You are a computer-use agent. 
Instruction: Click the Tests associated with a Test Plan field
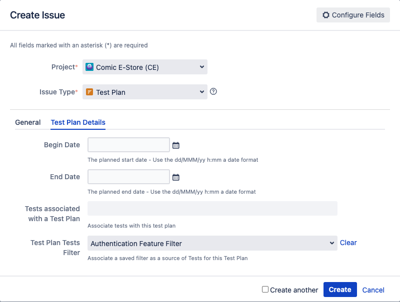(212, 209)
